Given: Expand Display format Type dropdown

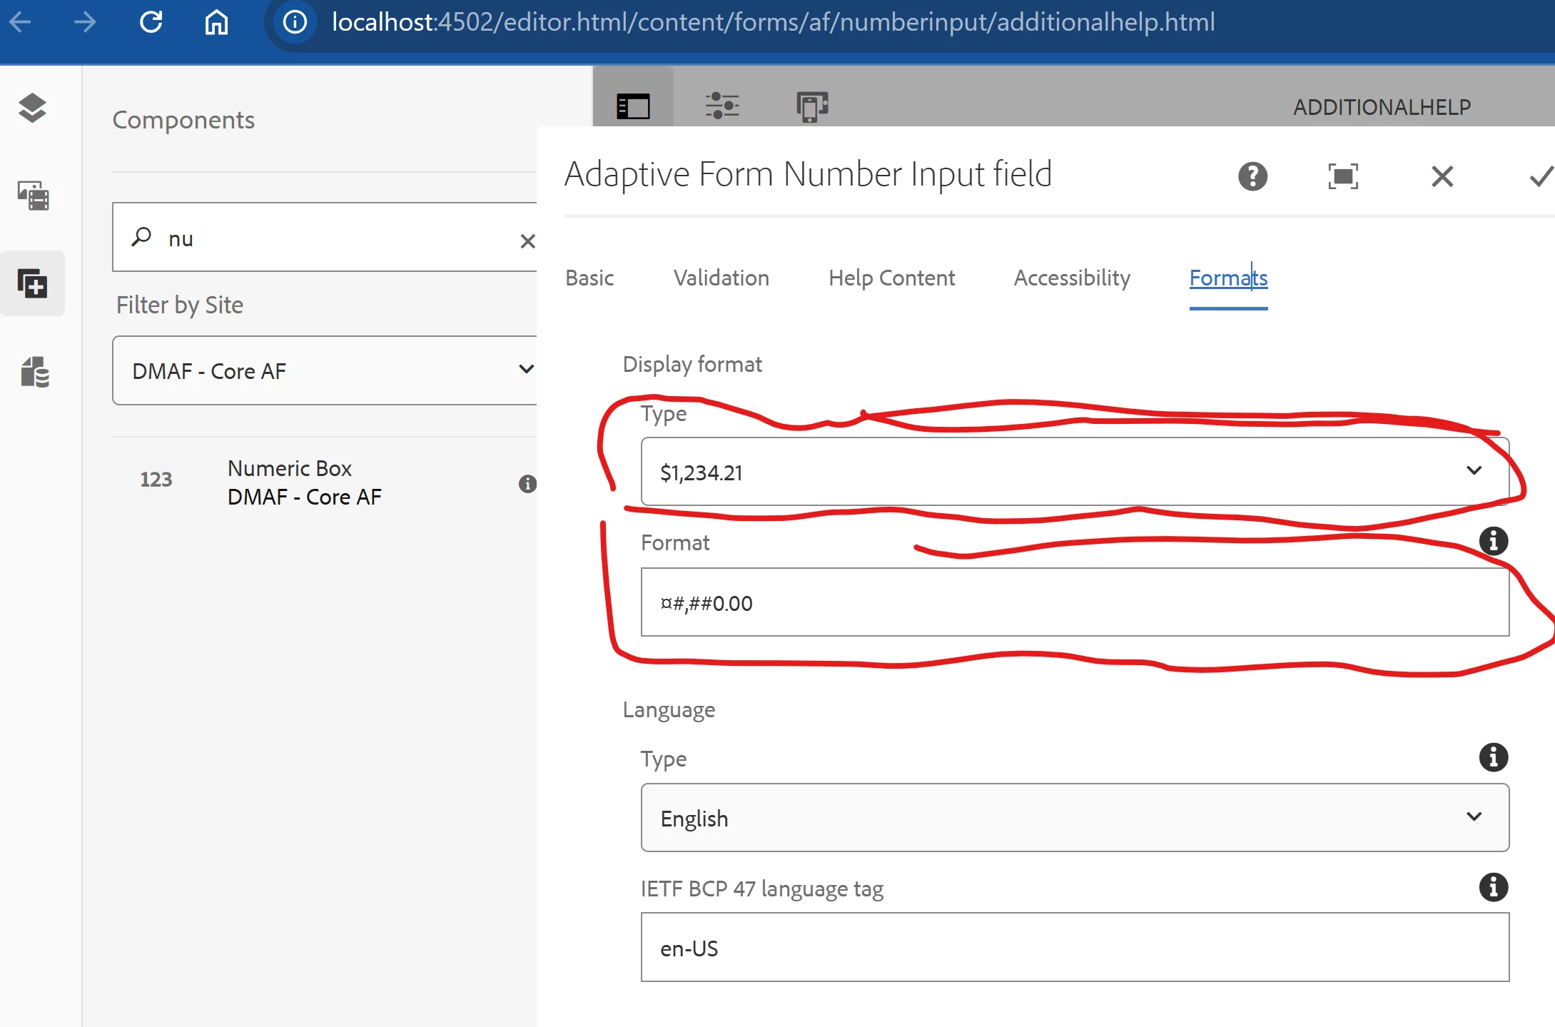Looking at the screenshot, I should (1074, 472).
